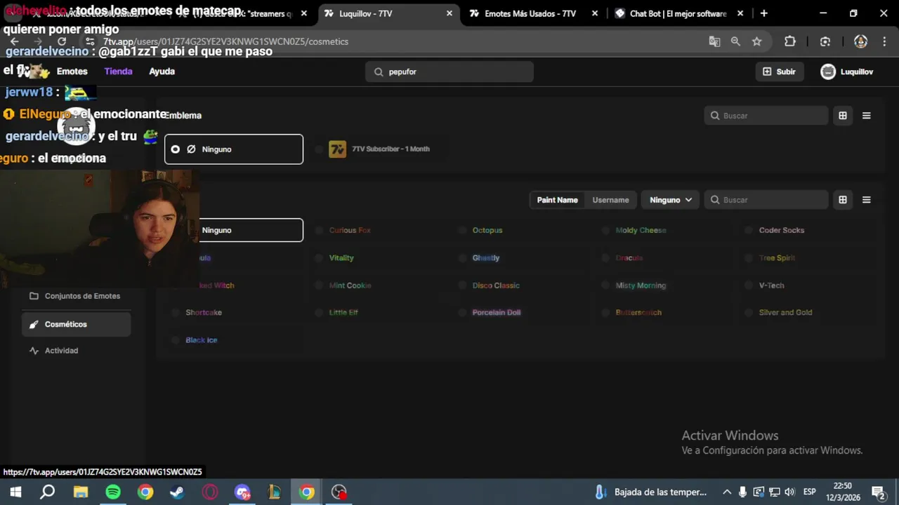Image resolution: width=899 pixels, height=505 pixels.
Task: Open the Chrome three-dot menu
Action: click(883, 41)
